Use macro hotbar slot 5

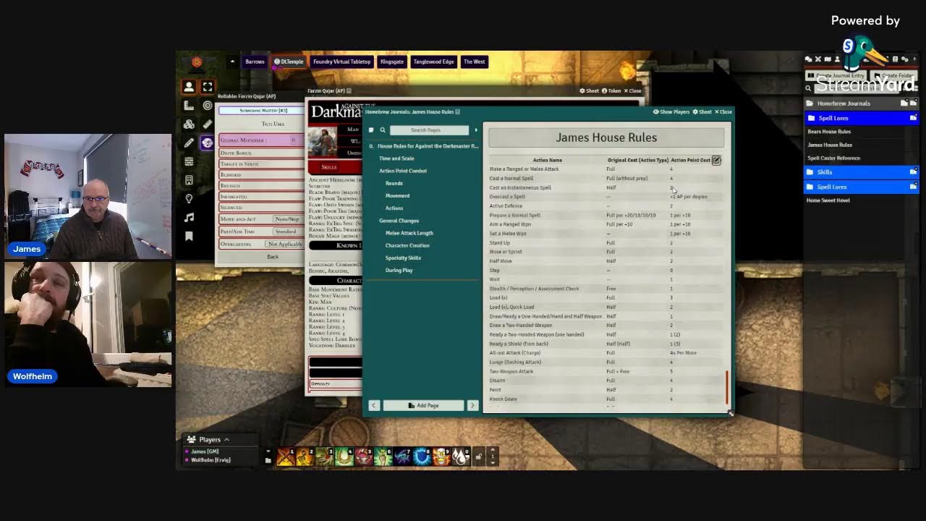pos(363,457)
